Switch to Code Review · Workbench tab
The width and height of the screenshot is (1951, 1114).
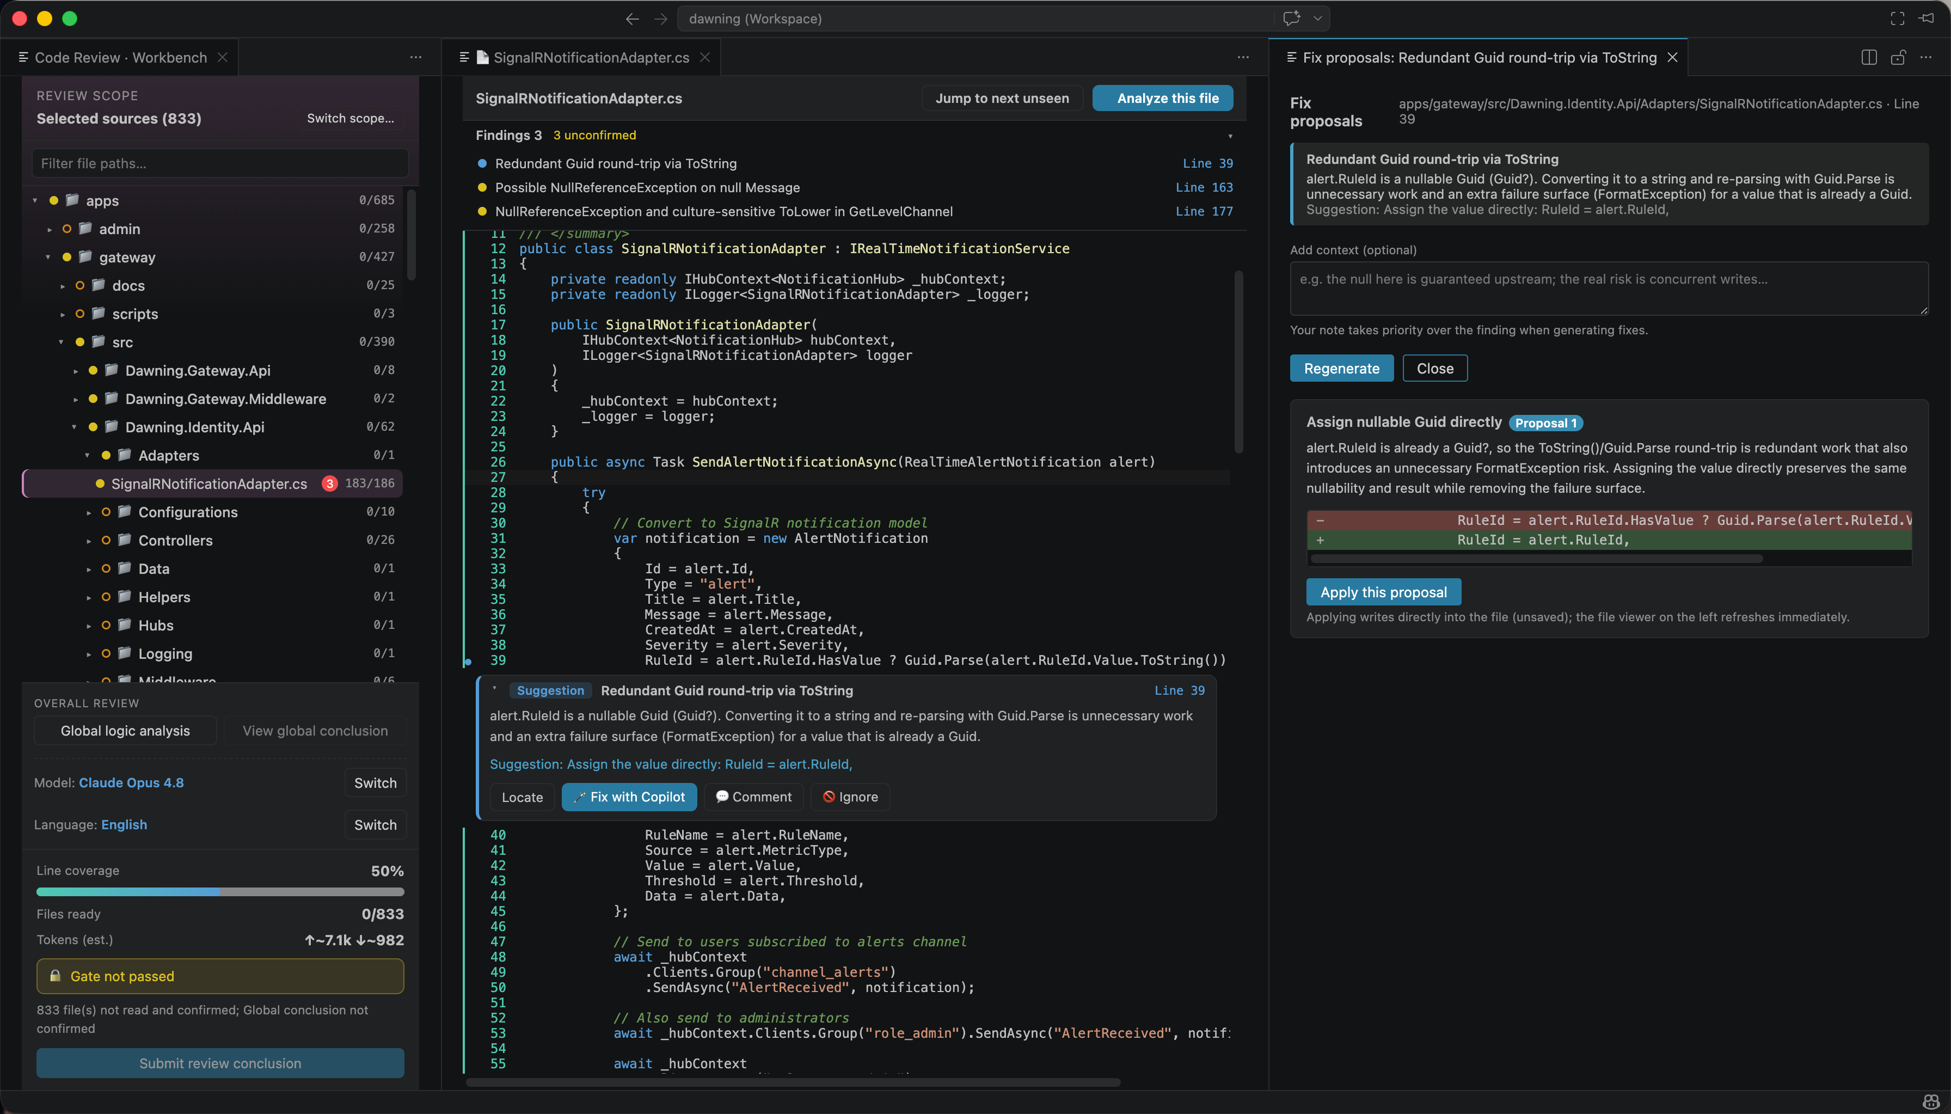pyautogui.click(x=121, y=57)
